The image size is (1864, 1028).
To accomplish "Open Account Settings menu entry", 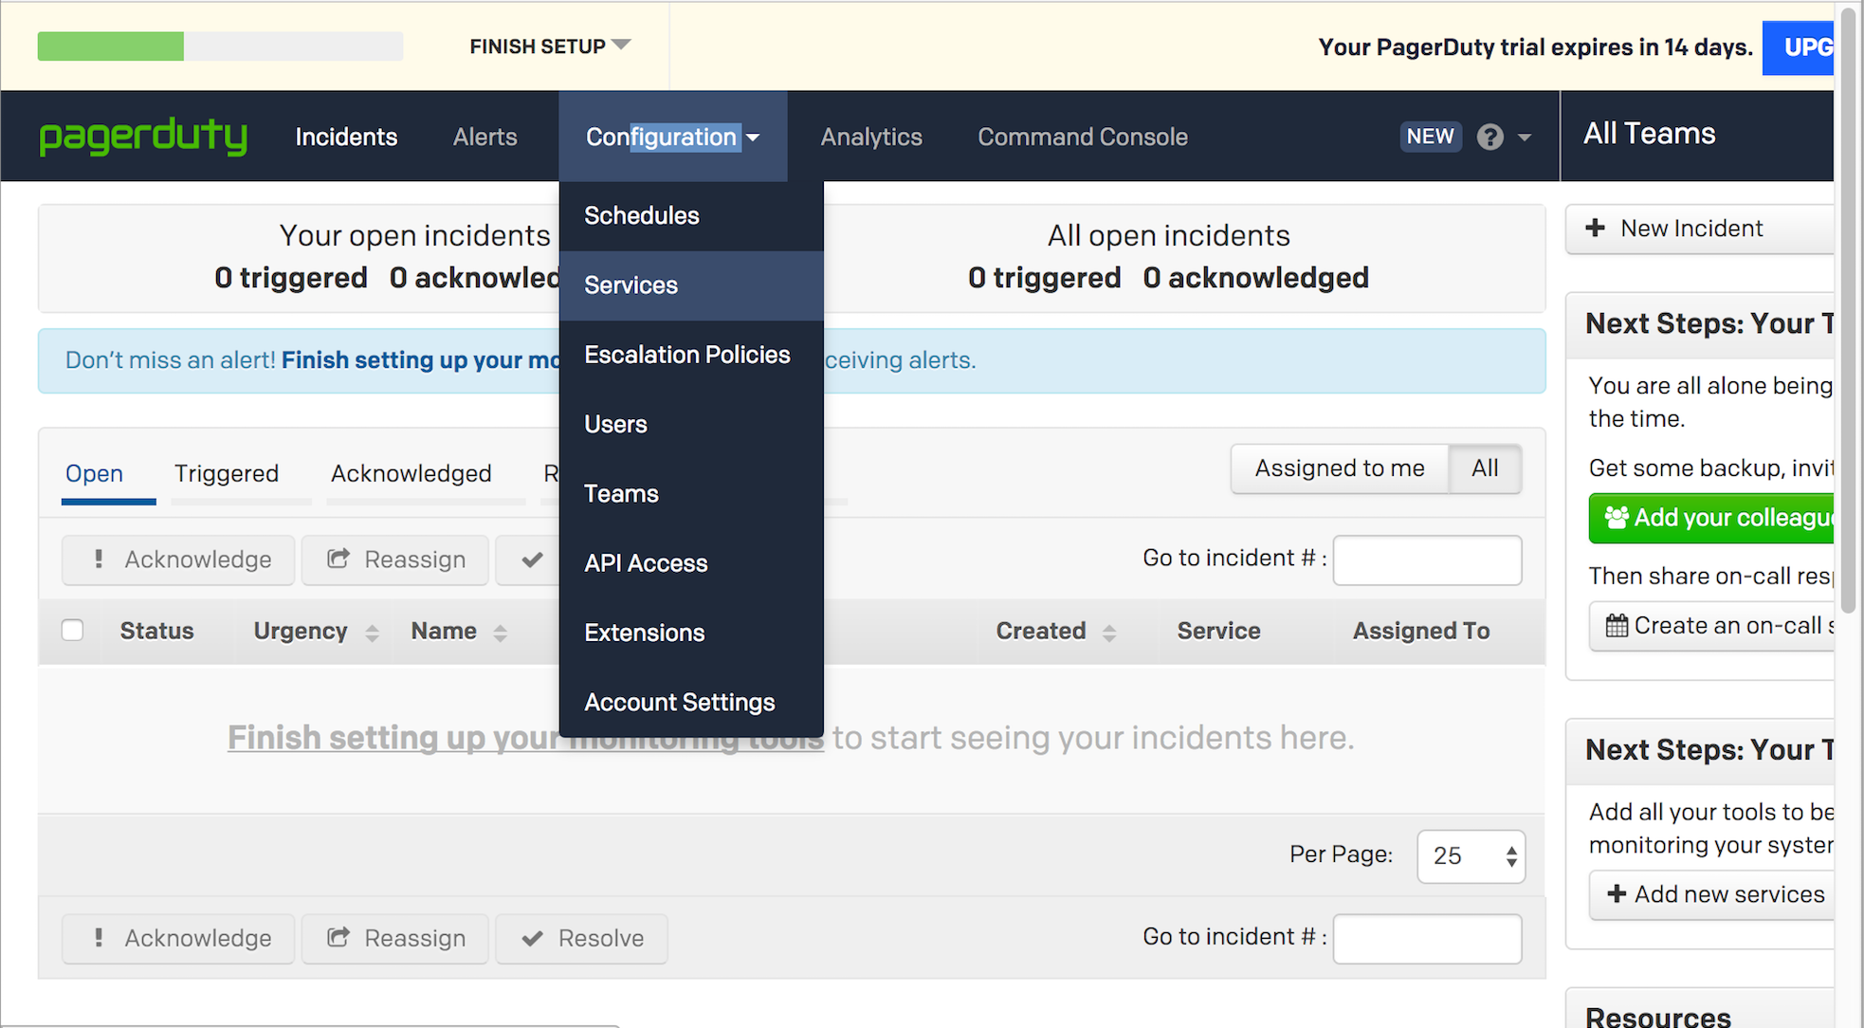I will click(x=691, y=703).
